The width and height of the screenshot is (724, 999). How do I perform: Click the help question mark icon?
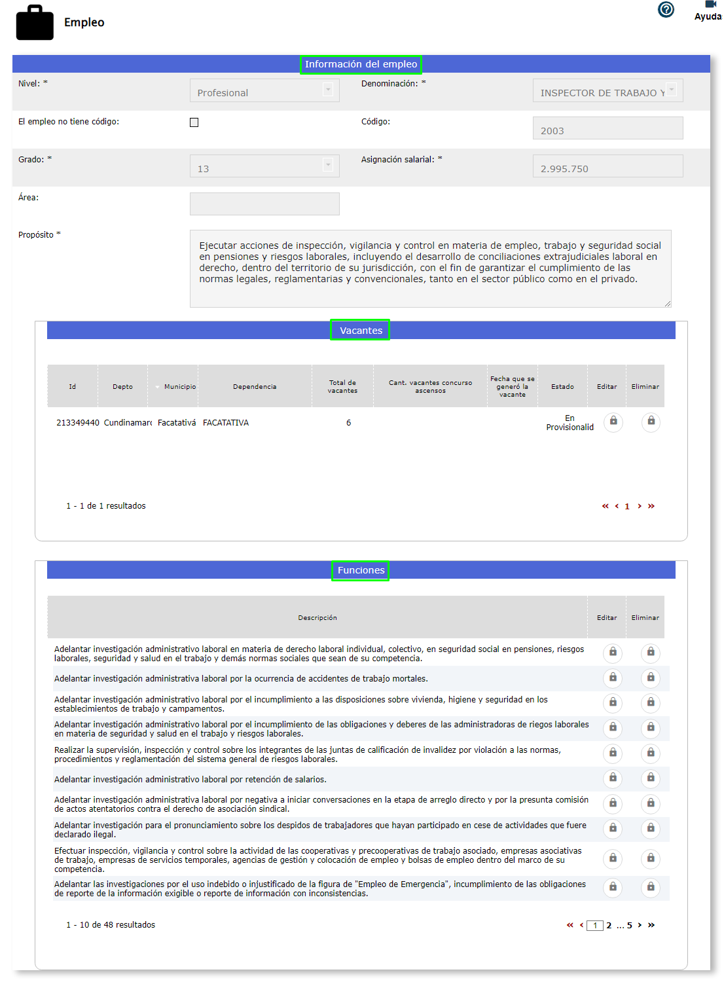click(x=666, y=10)
